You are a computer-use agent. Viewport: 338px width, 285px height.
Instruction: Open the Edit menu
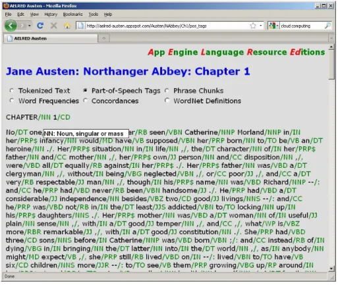click(20, 14)
